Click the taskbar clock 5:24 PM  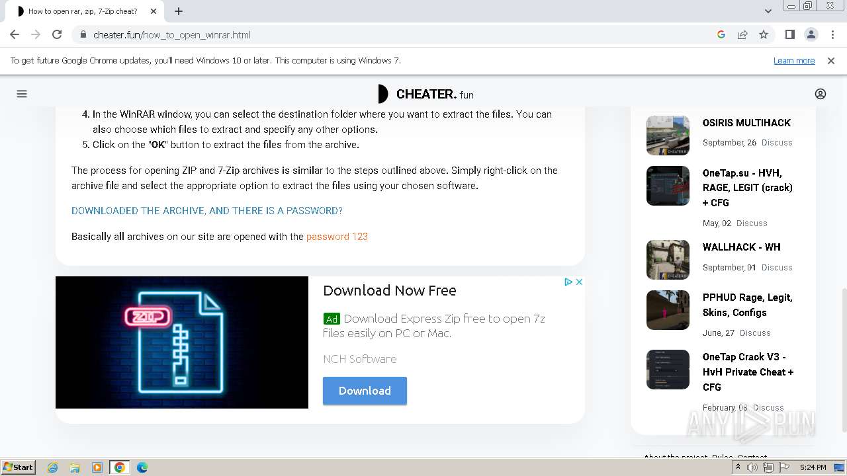click(813, 467)
